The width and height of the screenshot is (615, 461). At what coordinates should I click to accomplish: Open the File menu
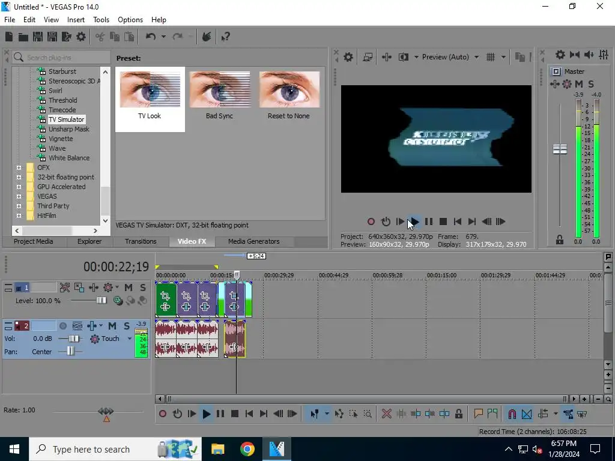pyautogui.click(x=10, y=20)
